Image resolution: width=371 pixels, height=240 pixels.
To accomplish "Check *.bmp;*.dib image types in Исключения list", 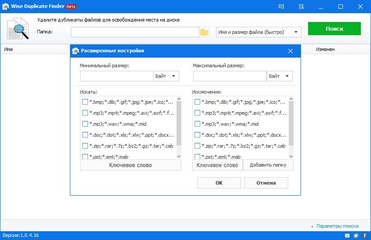I will pos(197,102).
